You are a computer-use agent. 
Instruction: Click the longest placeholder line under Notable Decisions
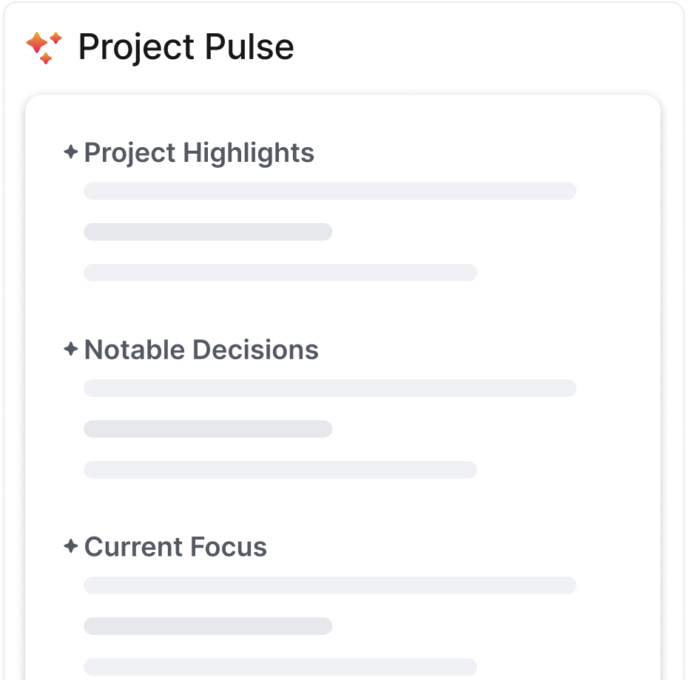click(x=330, y=388)
